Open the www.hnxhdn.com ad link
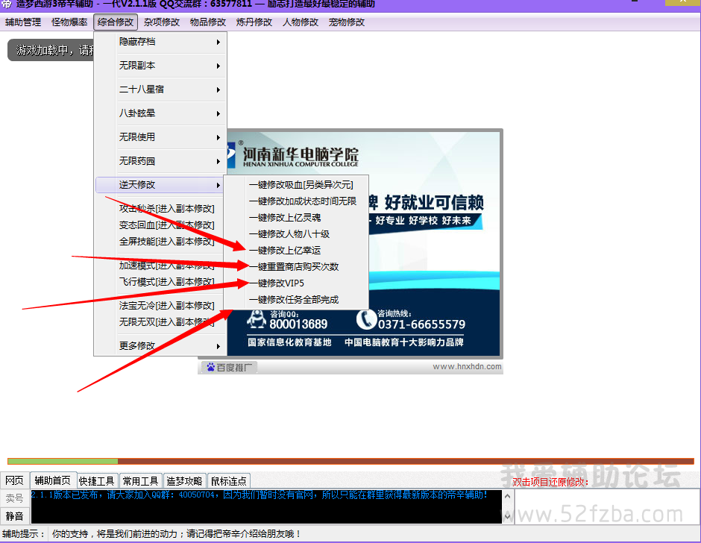 click(x=467, y=366)
